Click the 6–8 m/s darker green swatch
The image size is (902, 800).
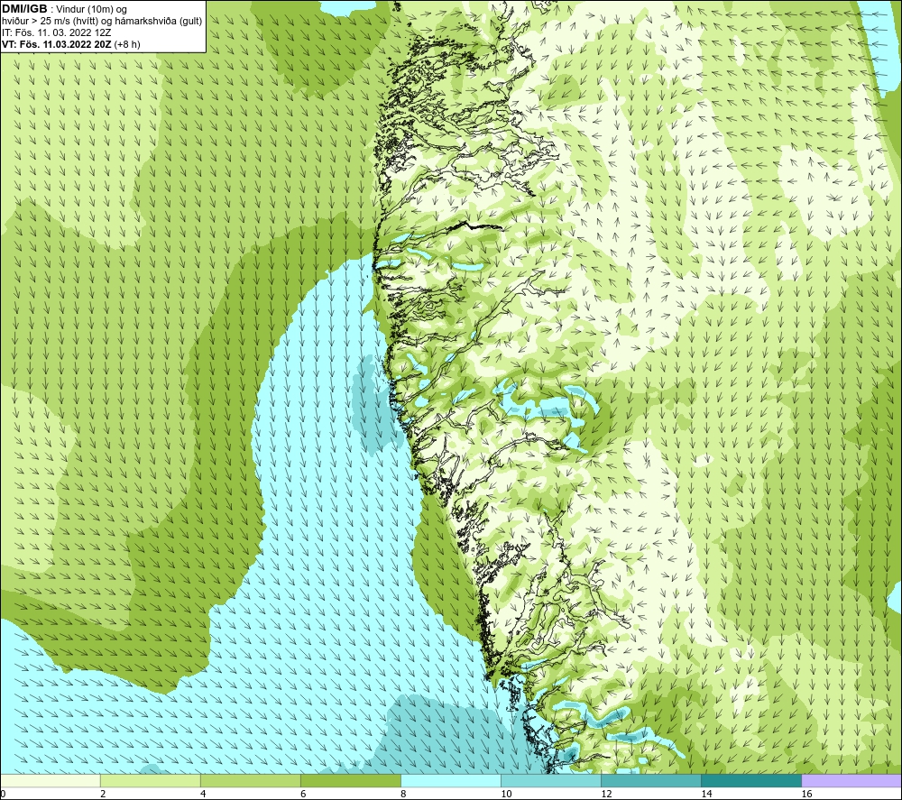351,781
